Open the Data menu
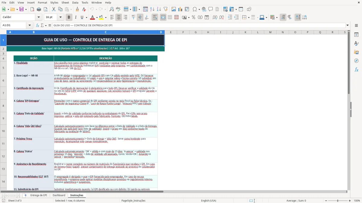362x203 pixels. (75, 2)
